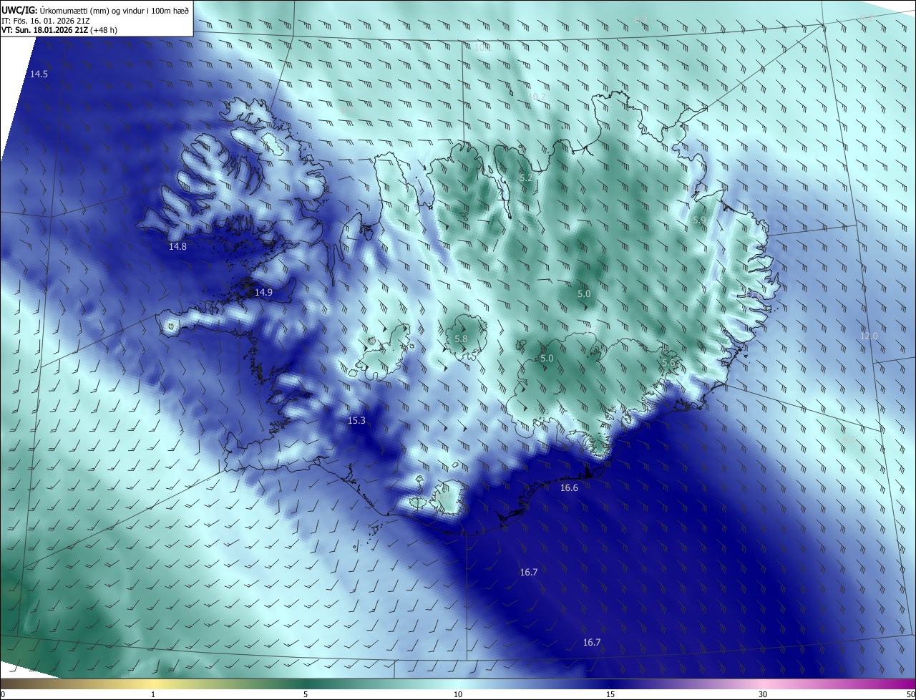
Task: Click the 16.6 value label
Action: [x=569, y=488]
